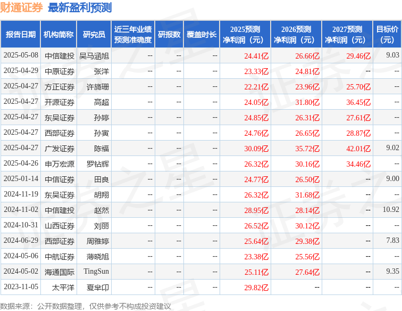Click researcher name TingSun

tap(96, 272)
